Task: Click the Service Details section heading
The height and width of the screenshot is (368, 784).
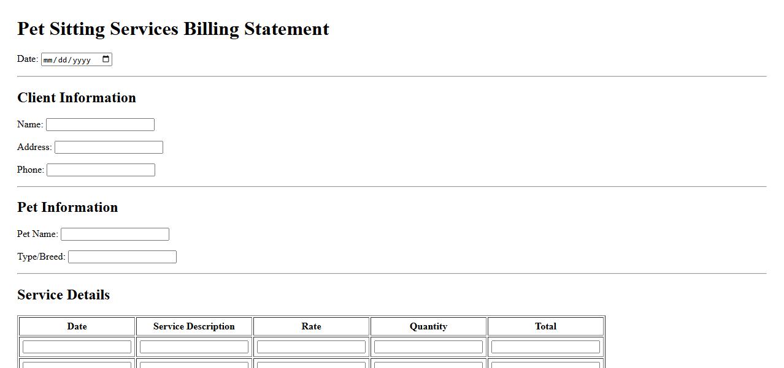Action: tap(63, 295)
